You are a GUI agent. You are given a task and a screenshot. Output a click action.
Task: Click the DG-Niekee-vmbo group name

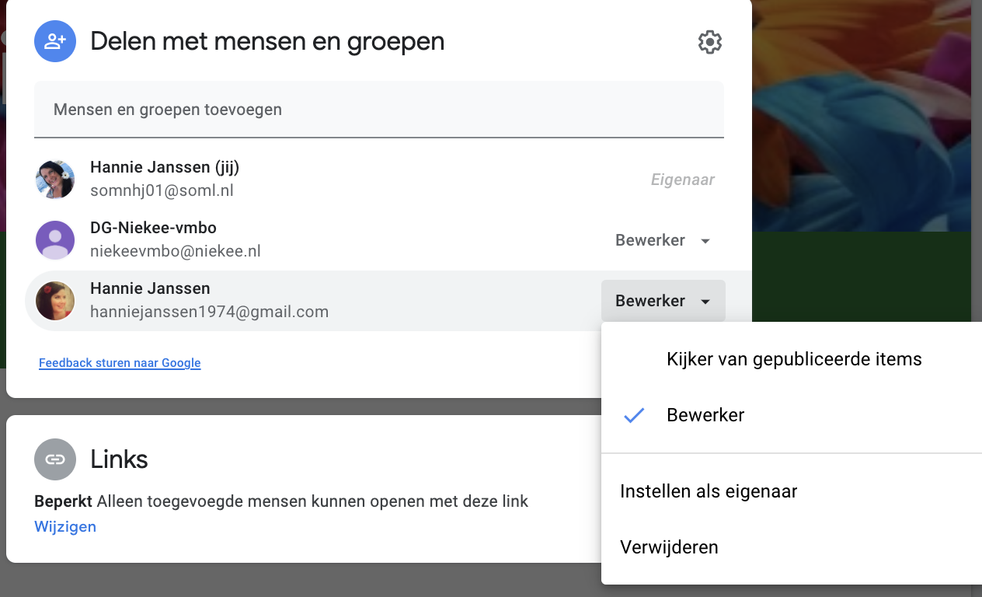[153, 228]
